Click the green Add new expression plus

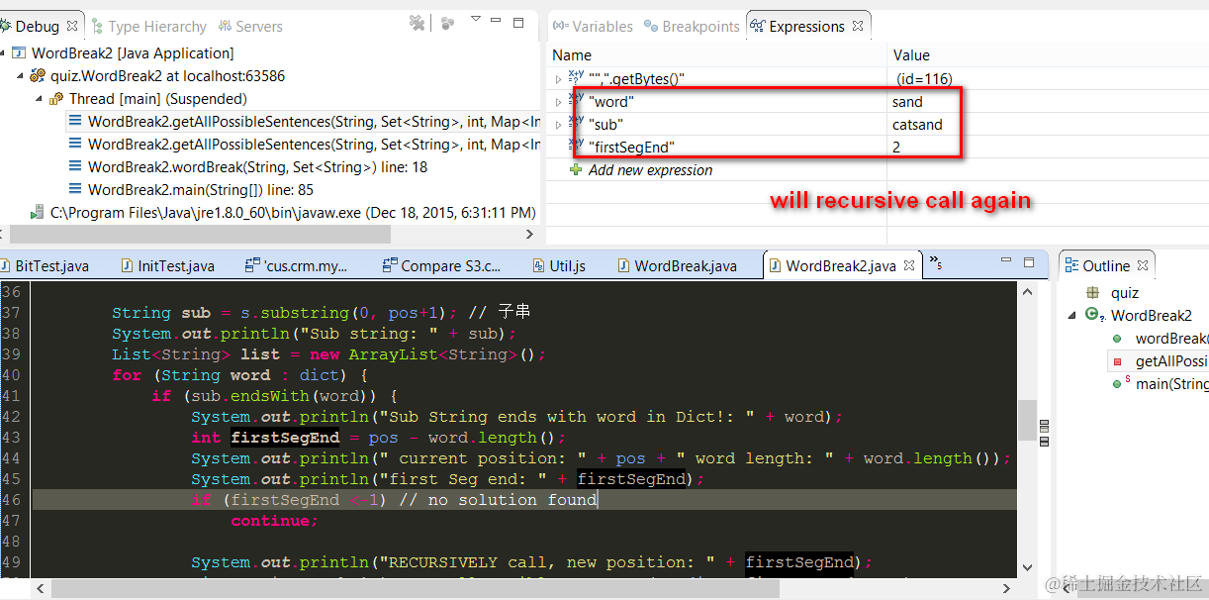point(576,170)
